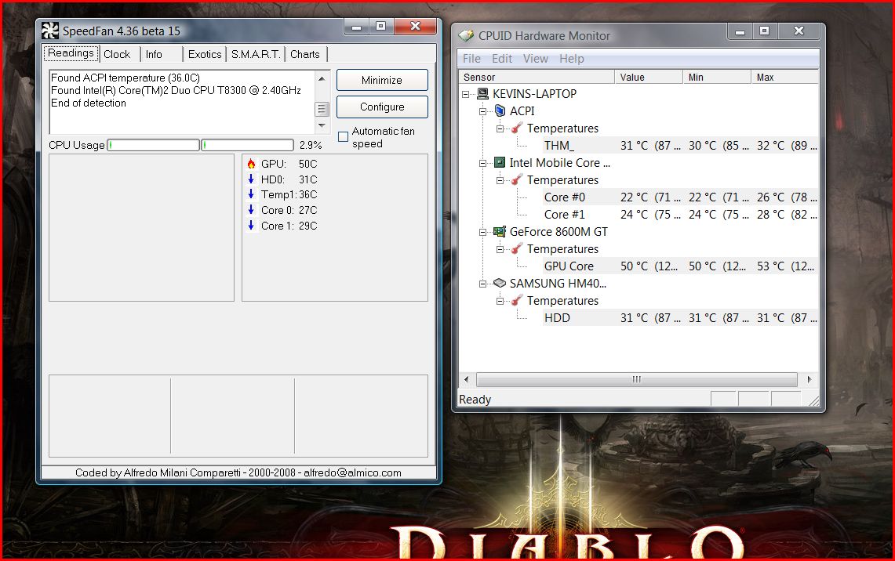This screenshot has width=895, height=561.
Task: Click scroll down arrow in SpeedFan log box
Action: tap(322, 125)
